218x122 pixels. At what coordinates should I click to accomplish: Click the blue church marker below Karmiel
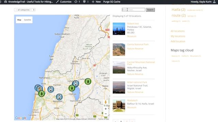51,89
